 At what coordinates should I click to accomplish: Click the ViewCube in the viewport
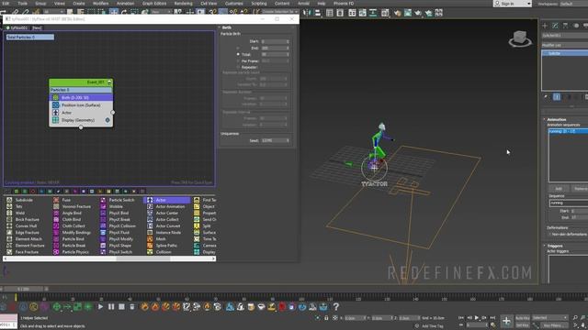pyautogui.click(x=520, y=38)
